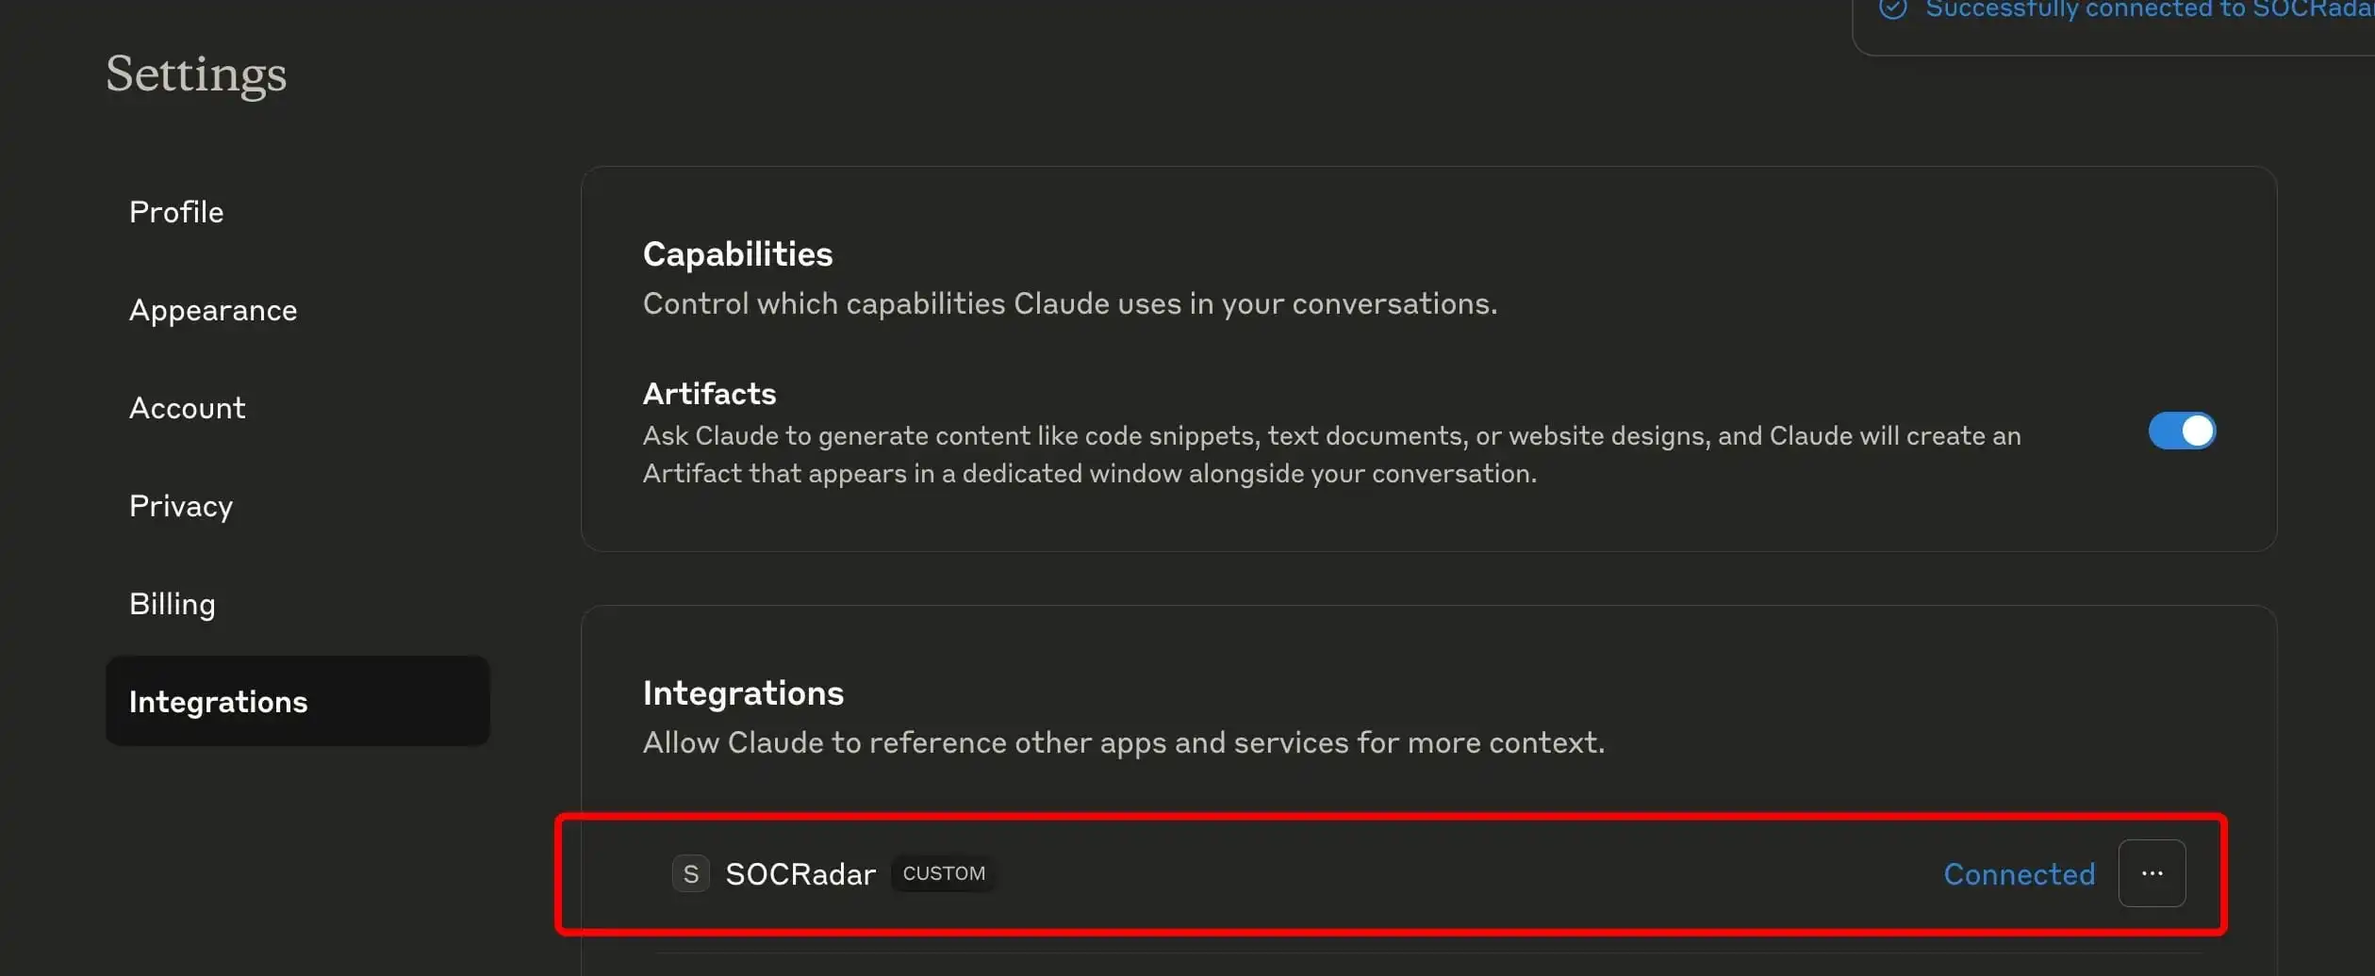Switch to Billing settings

(173, 604)
